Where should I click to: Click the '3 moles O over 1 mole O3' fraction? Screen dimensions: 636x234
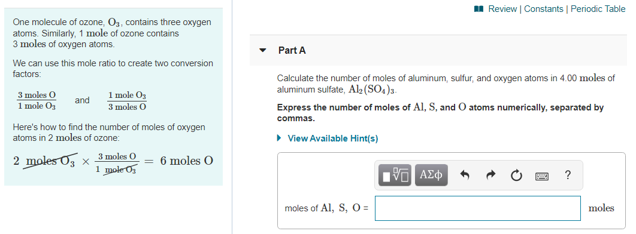(37, 101)
